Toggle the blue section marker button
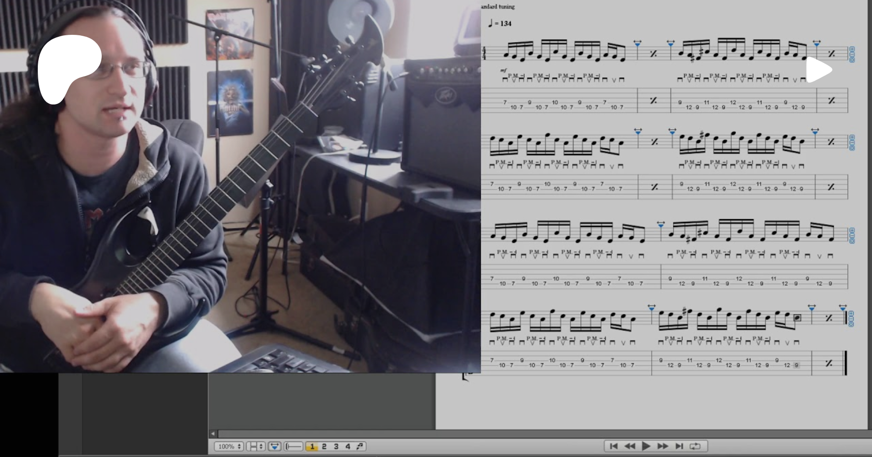 [275, 446]
